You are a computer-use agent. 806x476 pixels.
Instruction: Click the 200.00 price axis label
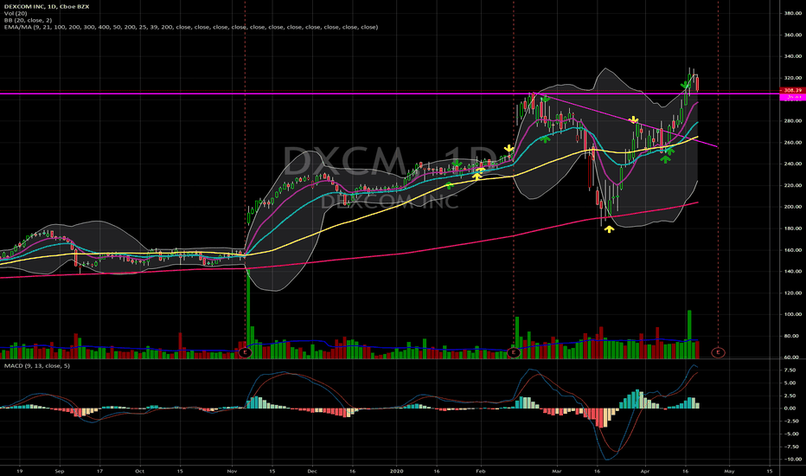(793, 207)
